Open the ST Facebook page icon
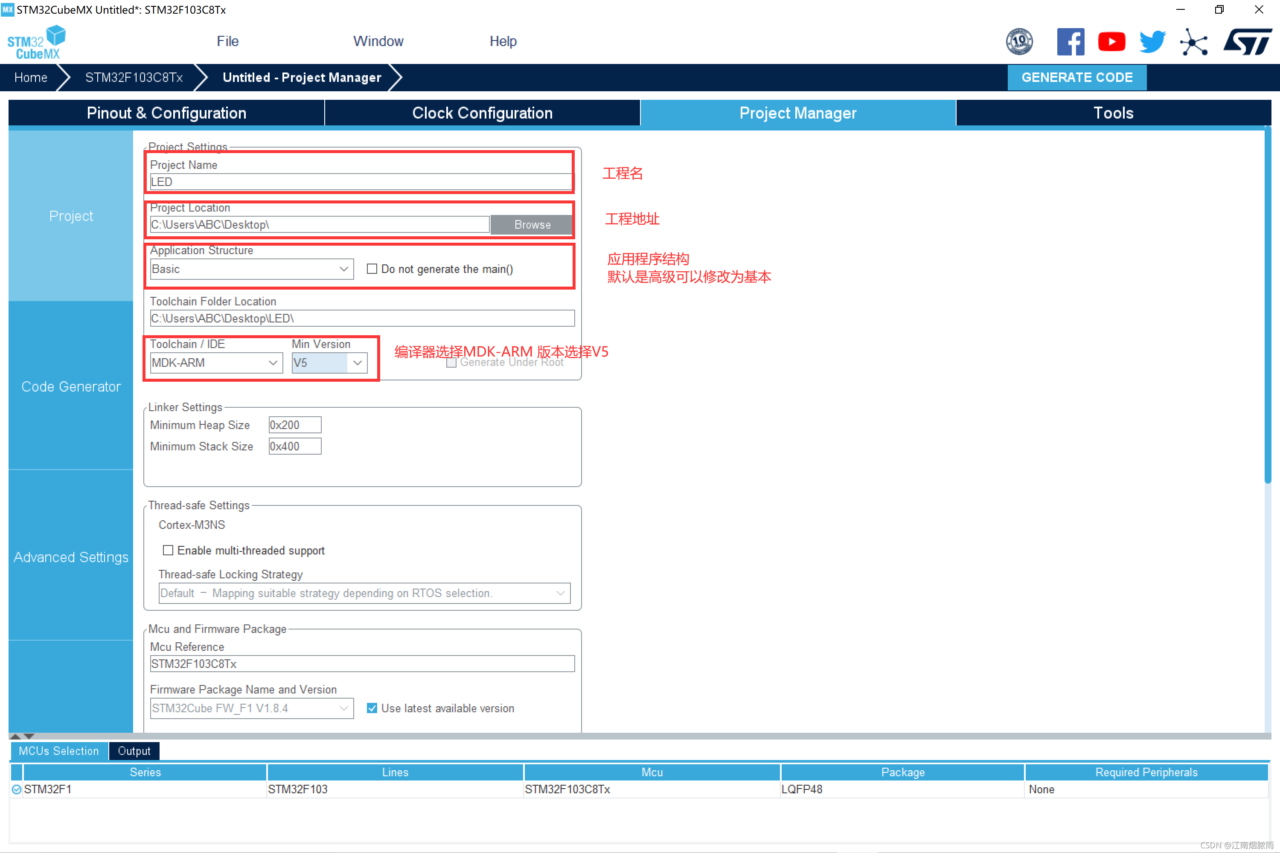The width and height of the screenshot is (1280, 853). click(1070, 42)
